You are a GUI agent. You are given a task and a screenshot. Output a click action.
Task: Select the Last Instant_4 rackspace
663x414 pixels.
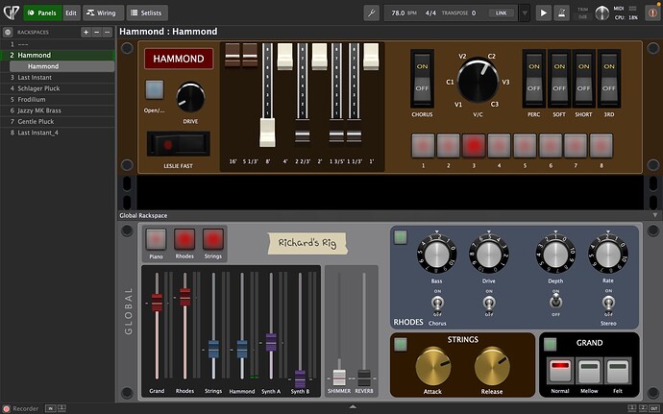point(58,133)
